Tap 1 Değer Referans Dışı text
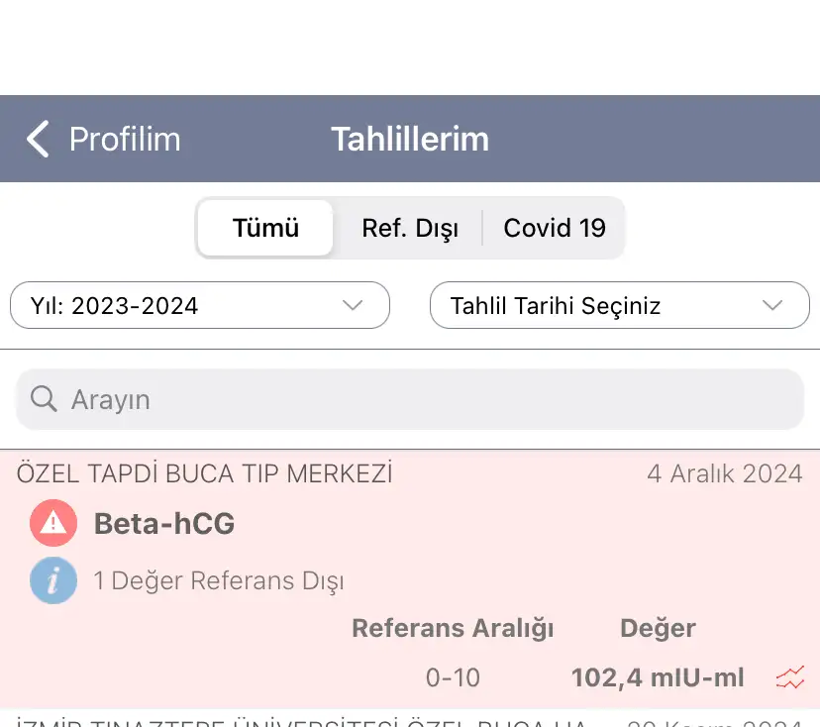The width and height of the screenshot is (820, 727). 219,581
